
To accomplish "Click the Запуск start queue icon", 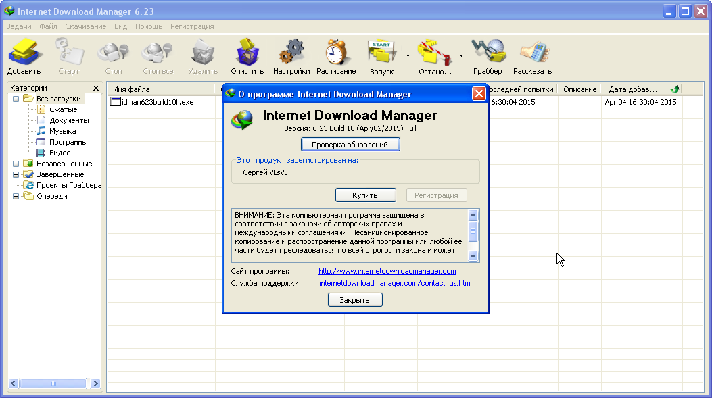I will pyautogui.click(x=382, y=52).
